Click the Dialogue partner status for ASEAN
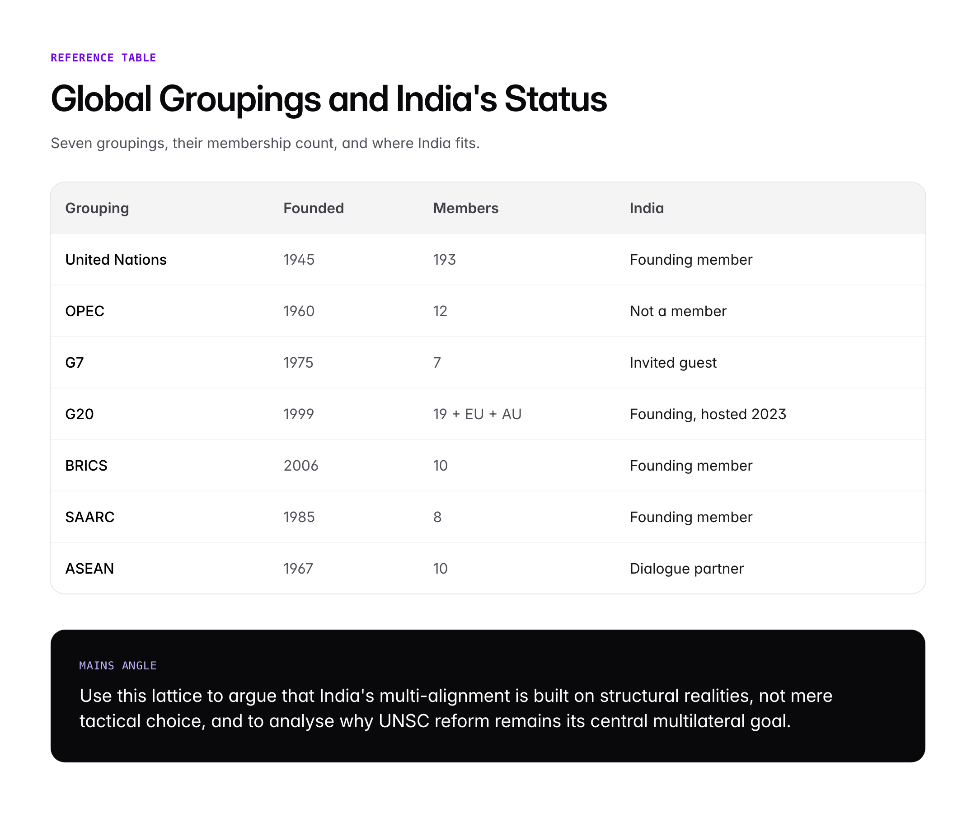Viewport: 976px width, 813px height. click(x=686, y=568)
